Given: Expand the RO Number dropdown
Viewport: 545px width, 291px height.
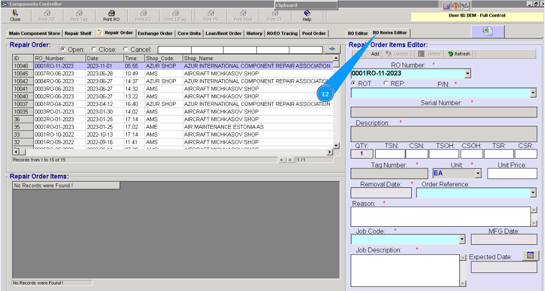Looking at the screenshot, I should (x=467, y=74).
